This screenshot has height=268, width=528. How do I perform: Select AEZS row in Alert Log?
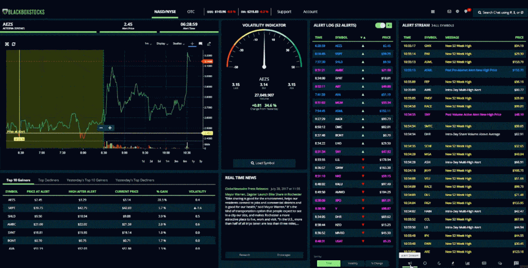click(353, 46)
